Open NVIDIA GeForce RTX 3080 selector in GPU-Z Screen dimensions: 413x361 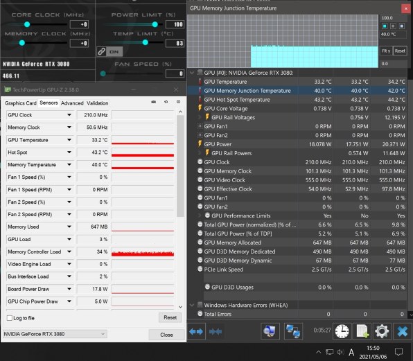[55, 334]
